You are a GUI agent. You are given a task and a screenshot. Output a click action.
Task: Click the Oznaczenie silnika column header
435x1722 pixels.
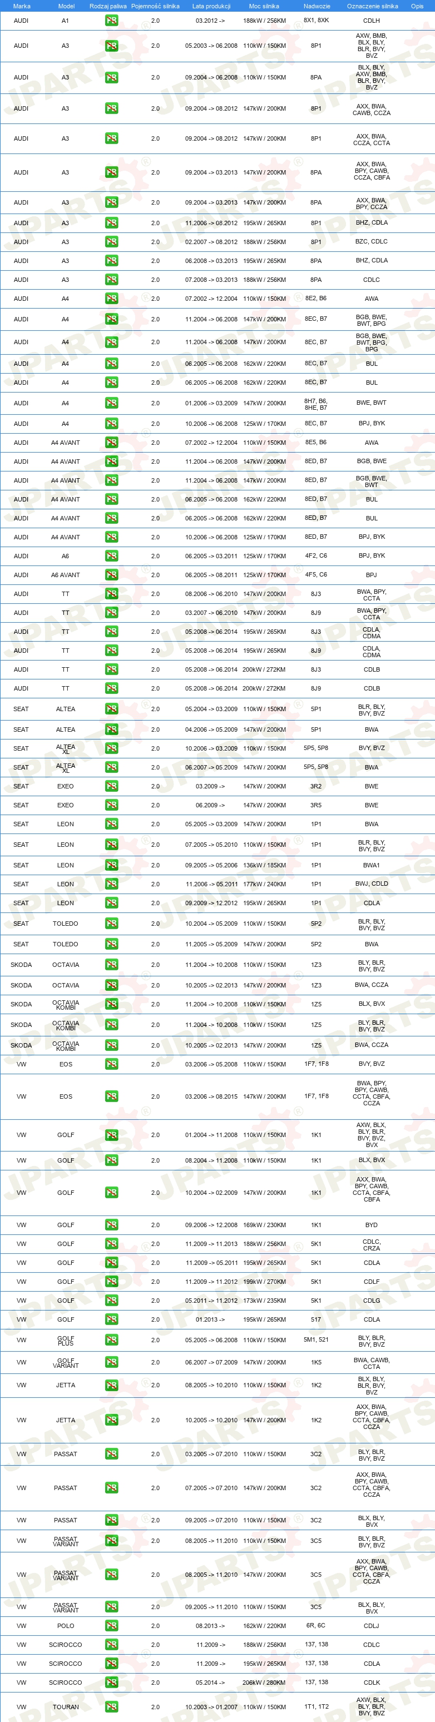click(x=372, y=6)
